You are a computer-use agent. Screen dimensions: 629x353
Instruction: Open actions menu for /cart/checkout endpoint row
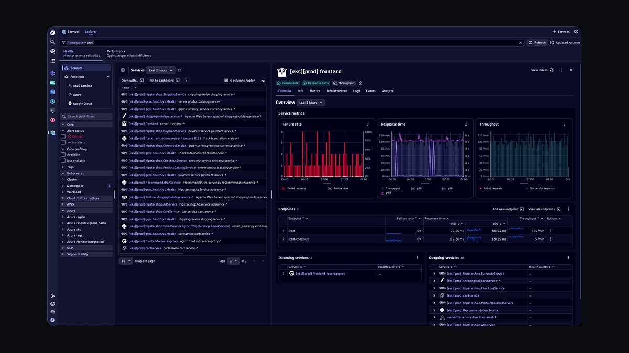click(550, 239)
